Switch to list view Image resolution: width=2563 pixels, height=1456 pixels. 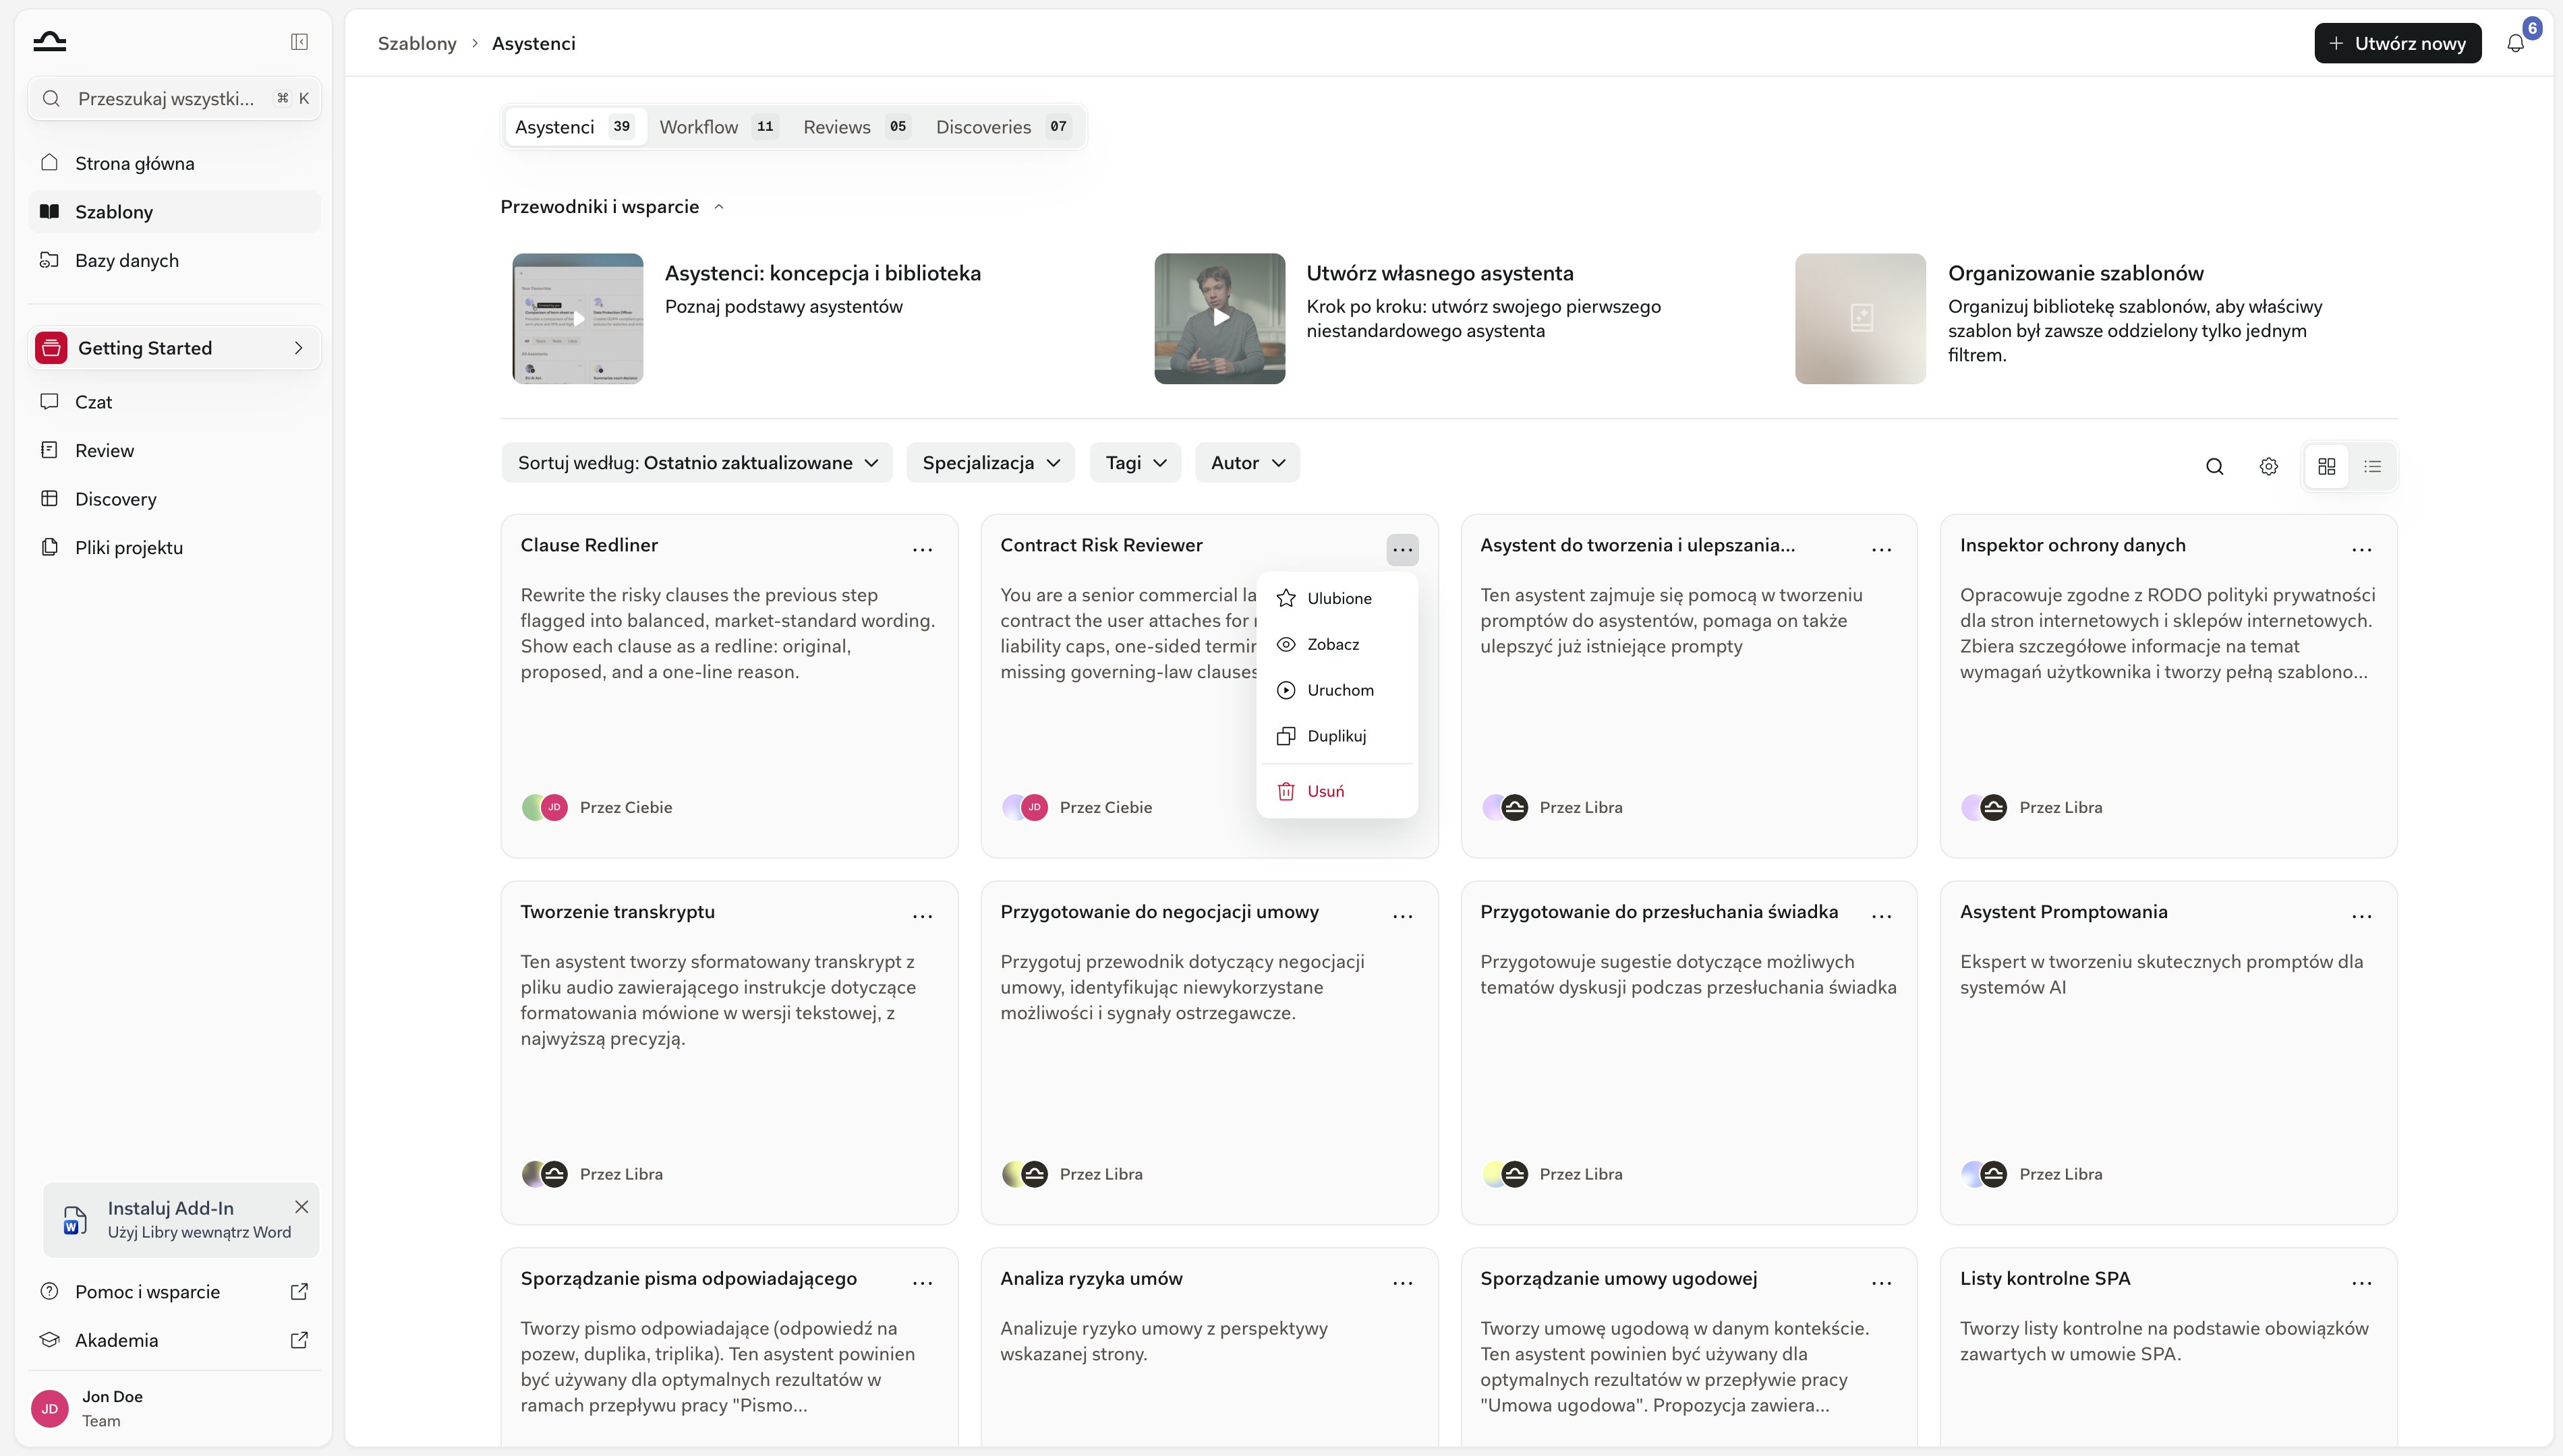pyautogui.click(x=2373, y=466)
